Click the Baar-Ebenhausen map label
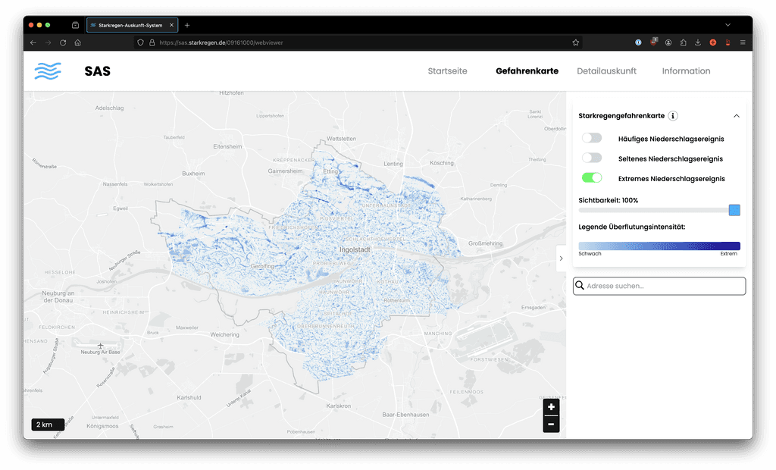Image resolution: width=776 pixels, height=470 pixels. (406, 415)
